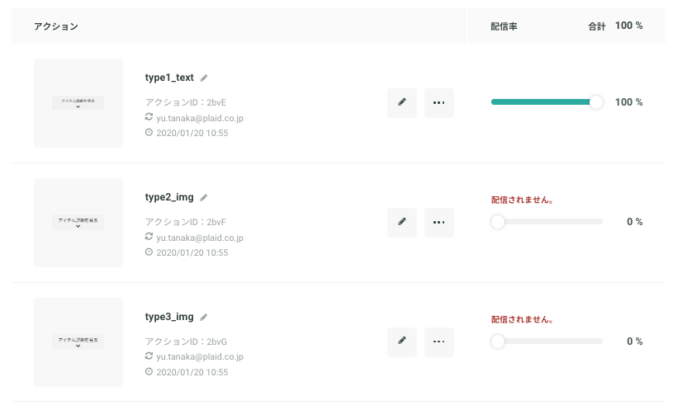
Task: Rename type3_img using the small pencil icon
Action: pyautogui.click(x=204, y=318)
